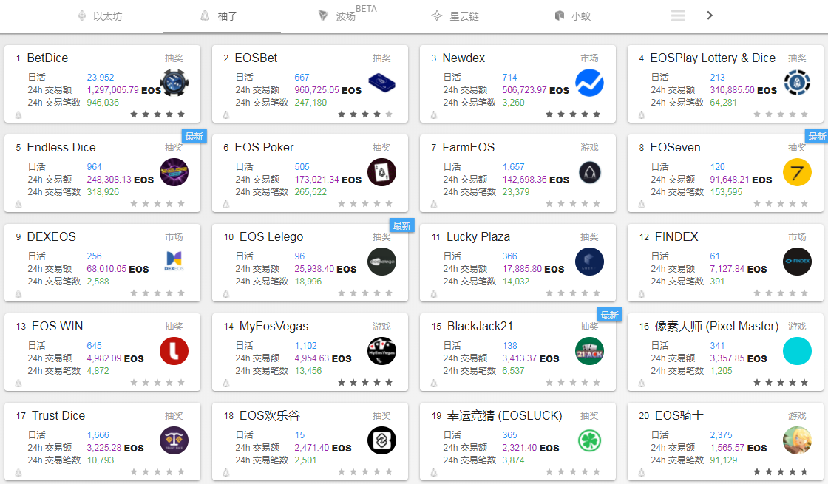
Task: Click the right chevron for more chains
Action: tap(710, 16)
